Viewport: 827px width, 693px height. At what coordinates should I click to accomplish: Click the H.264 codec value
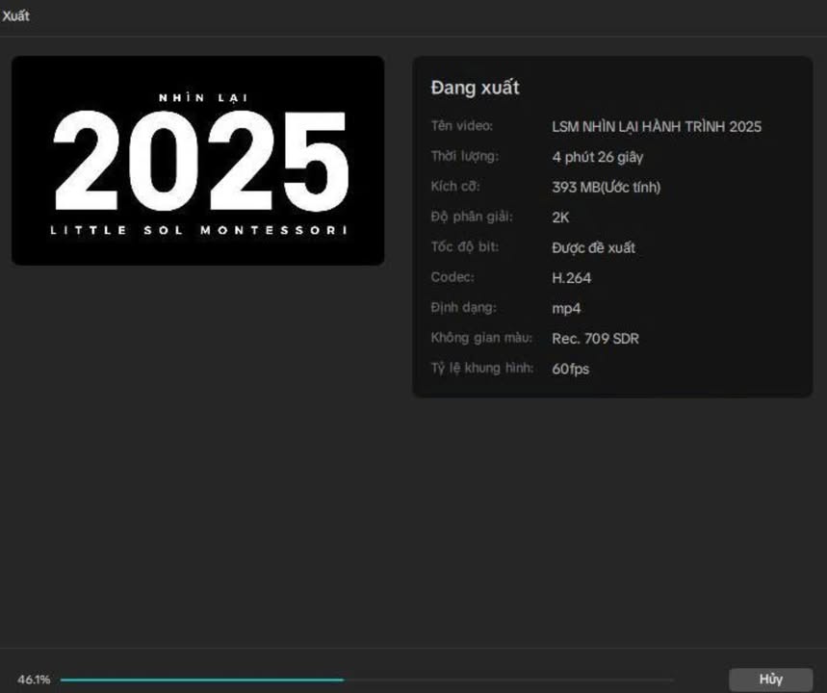tap(572, 278)
